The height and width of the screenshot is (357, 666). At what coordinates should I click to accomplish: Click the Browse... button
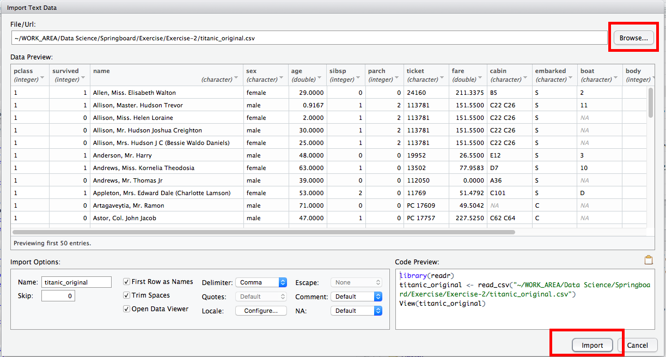tap(633, 38)
